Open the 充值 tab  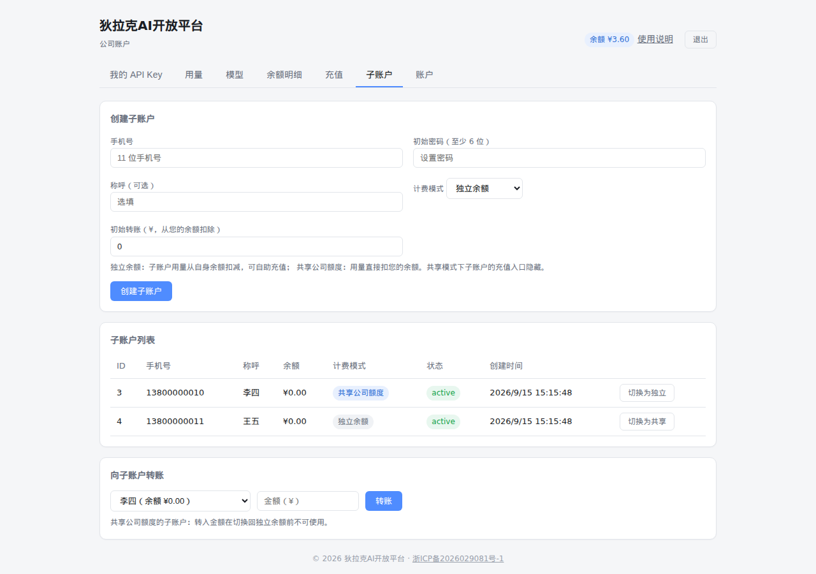334,75
